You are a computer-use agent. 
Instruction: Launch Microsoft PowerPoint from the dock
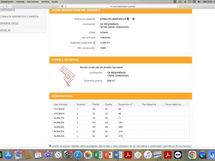[108, 155]
